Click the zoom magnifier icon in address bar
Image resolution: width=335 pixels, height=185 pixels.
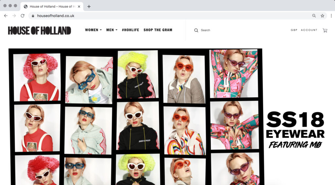[314, 16]
